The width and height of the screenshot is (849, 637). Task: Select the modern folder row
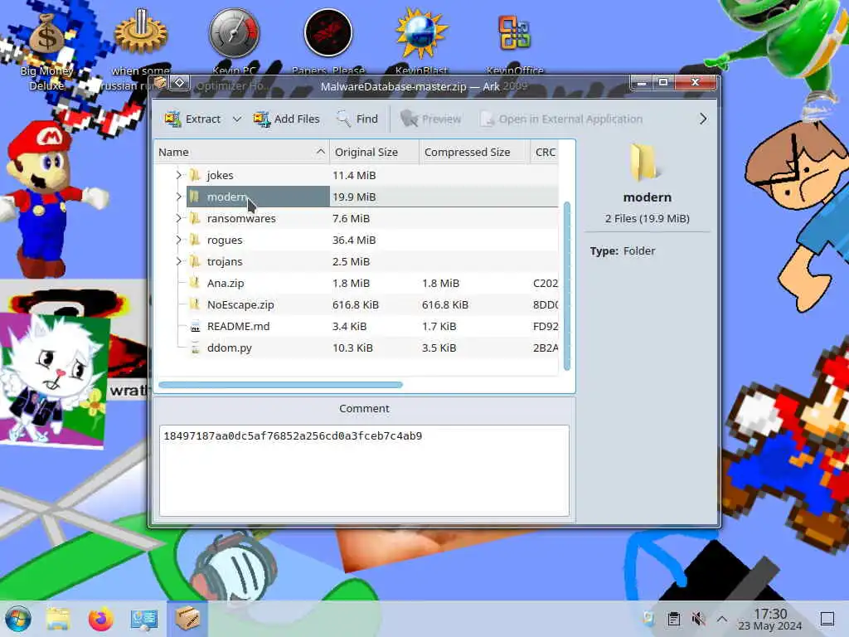pos(372,197)
